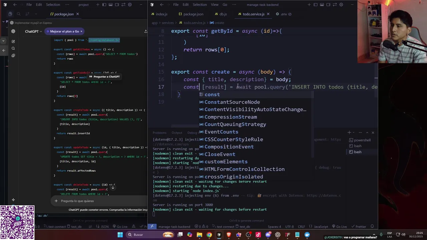Select the powershell terminal in list
The width and height of the screenshot is (427, 240).
click(362, 140)
